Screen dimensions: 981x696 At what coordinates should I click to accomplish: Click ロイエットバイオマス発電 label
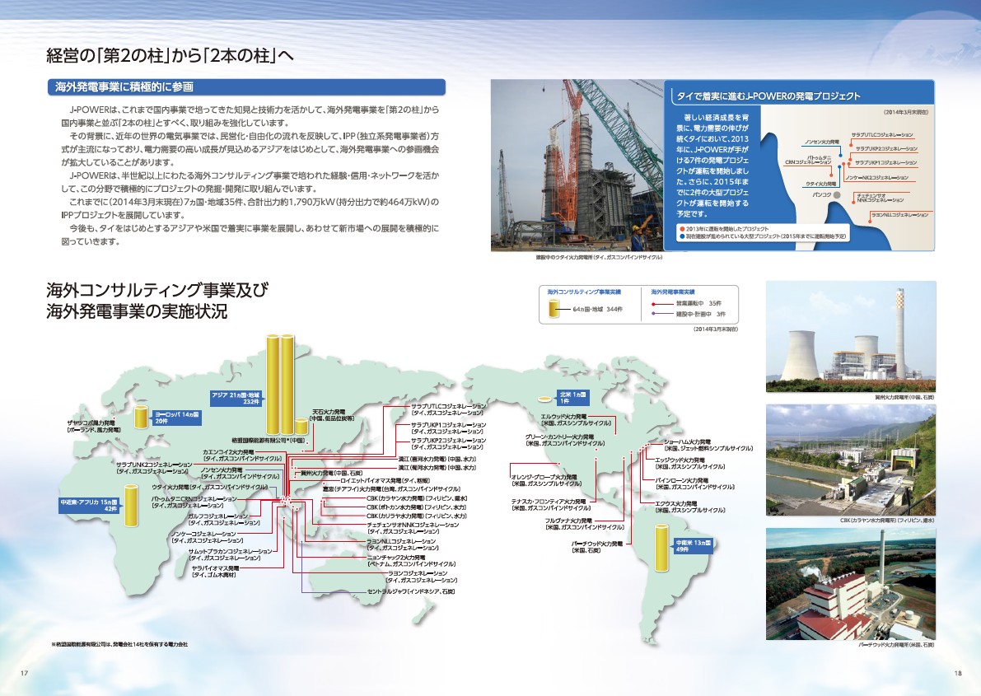point(385,481)
